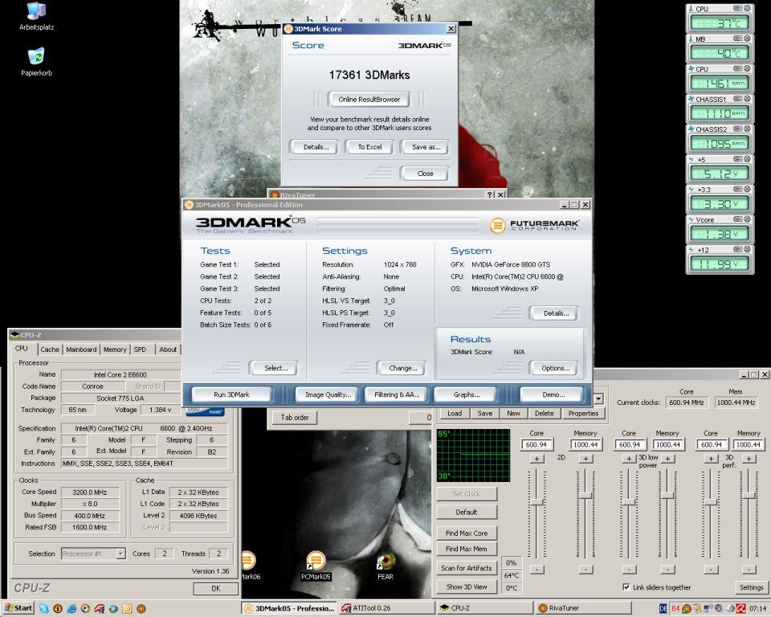This screenshot has height=617, width=771.
Task: Click Scan for Artifacts in ATITool
Action: pos(467,568)
